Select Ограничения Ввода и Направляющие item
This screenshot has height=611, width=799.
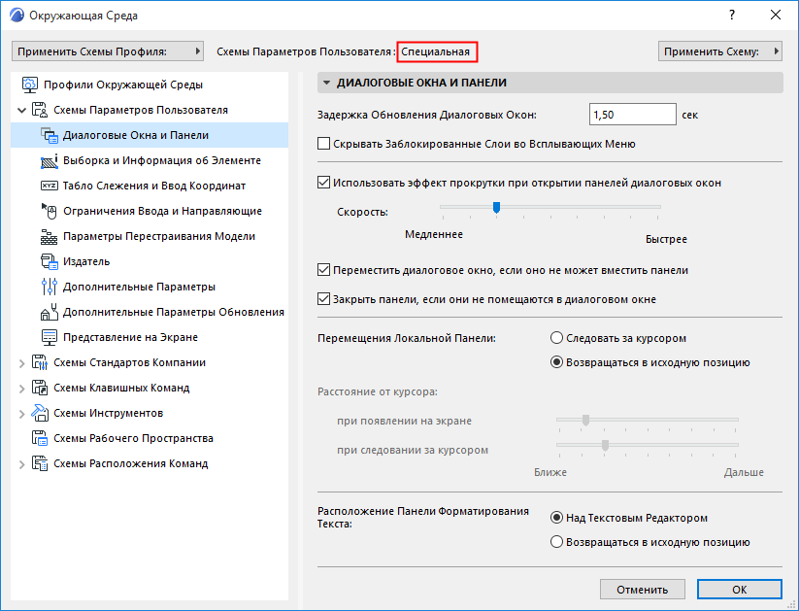[150, 211]
